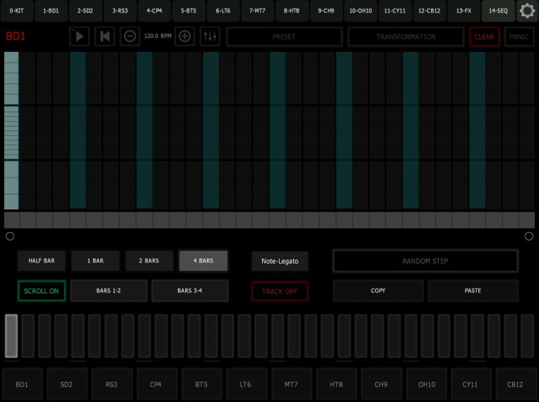The image size is (539, 402).
Task: Select the BD1 drum pad
Action: tap(22, 384)
